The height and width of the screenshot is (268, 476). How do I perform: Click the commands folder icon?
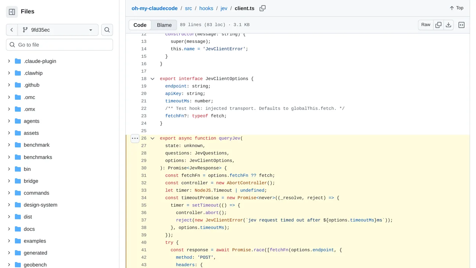click(x=18, y=193)
